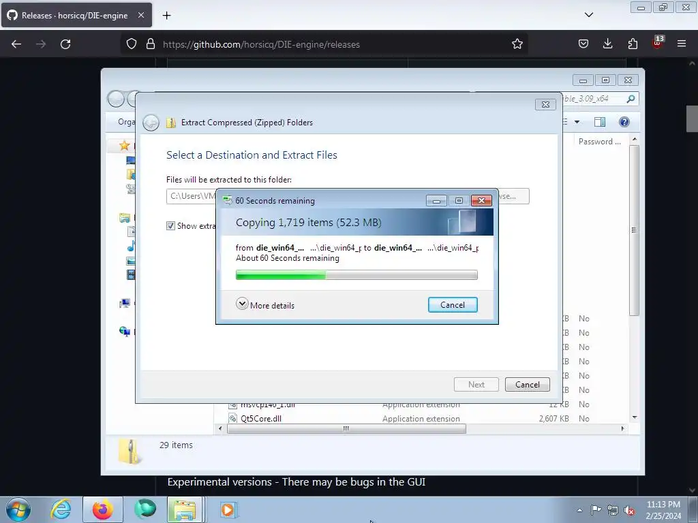Click the Explorer vertical scrollbar down arrow
Image resolution: width=698 pixels, height=523 pixels.
(x=635, y=417)
